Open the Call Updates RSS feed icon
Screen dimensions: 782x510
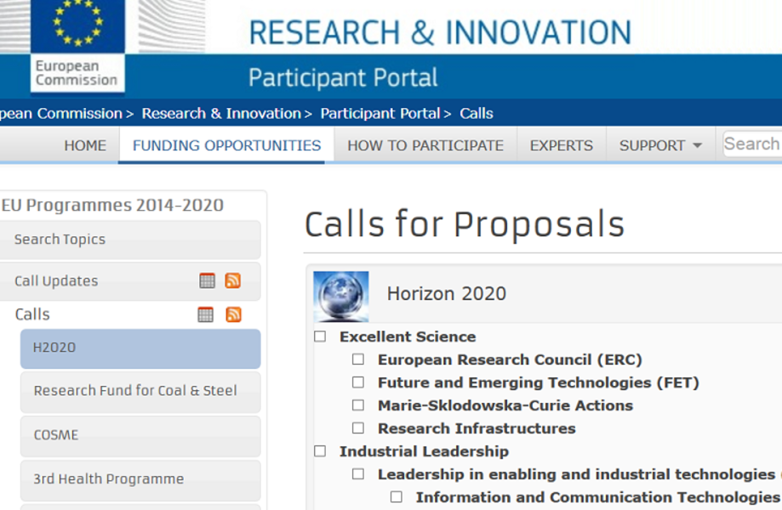tap(233, 280)
